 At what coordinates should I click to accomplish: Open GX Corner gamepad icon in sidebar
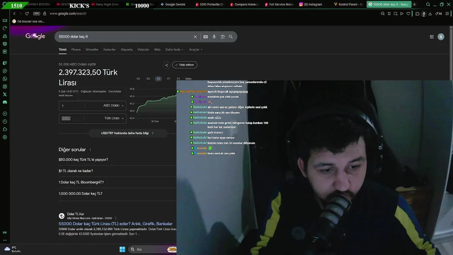(x=5, y=21)
